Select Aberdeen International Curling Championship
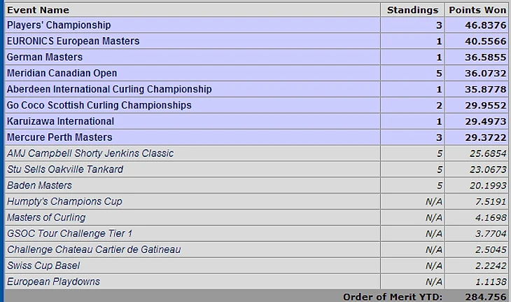511x302 pixels. (x=109, y=89)
